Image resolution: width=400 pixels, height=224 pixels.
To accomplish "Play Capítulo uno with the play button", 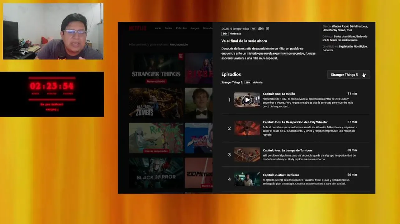I will click(x=247, y=100).
